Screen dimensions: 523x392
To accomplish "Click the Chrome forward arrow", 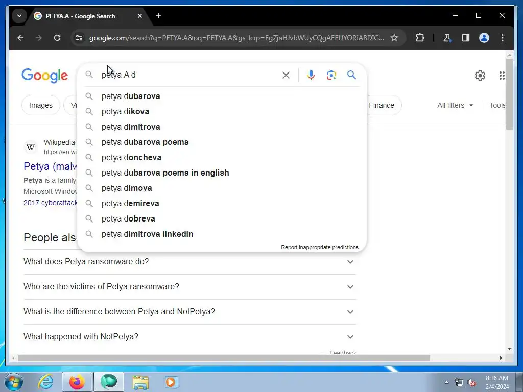I will [x=39, y=38].
